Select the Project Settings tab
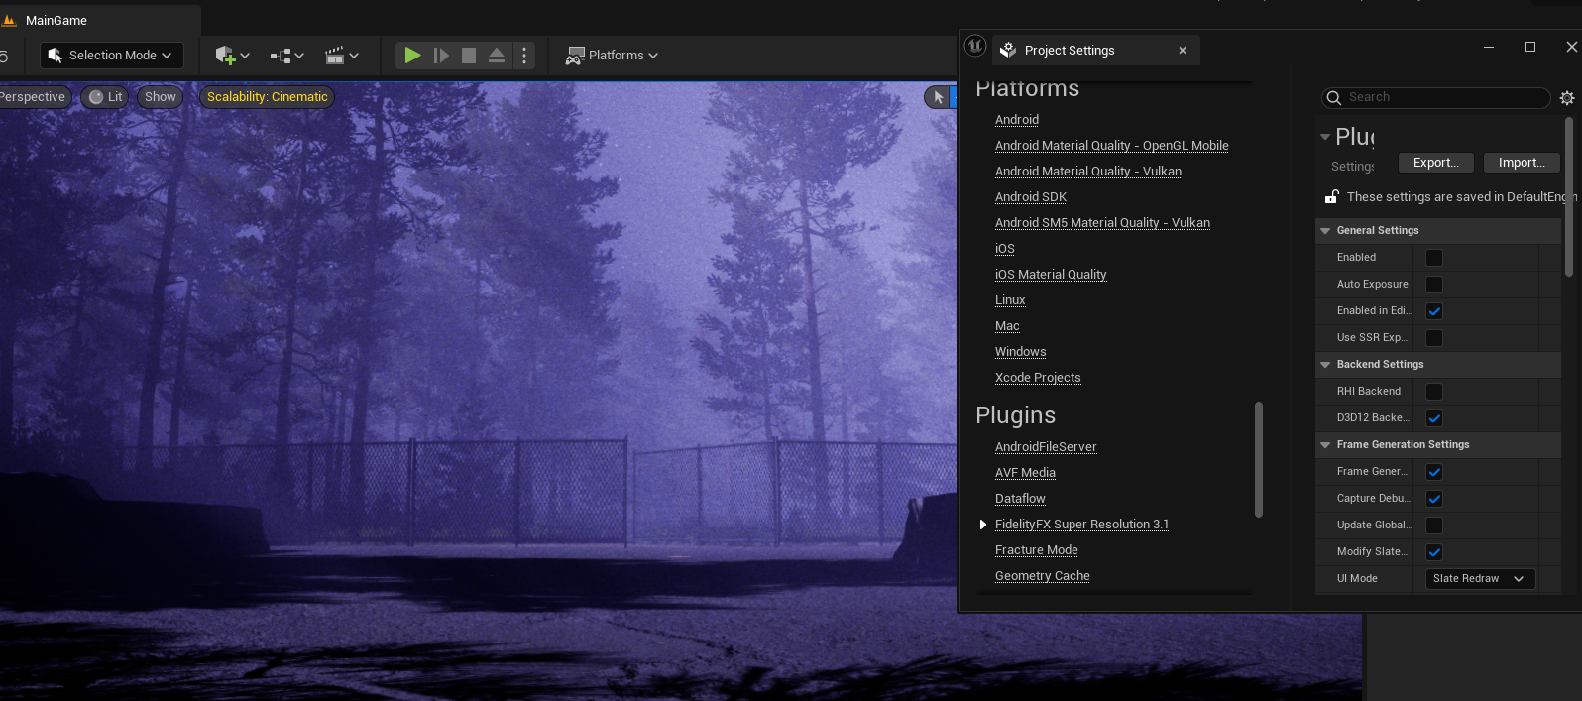 1070,50
